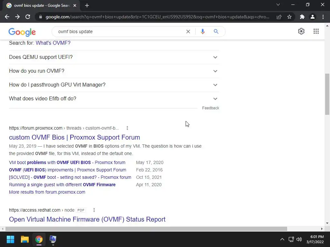Open volume control in system tray
Screen dimensions: 330x247
pyautogui.click(x=299, y=239)
